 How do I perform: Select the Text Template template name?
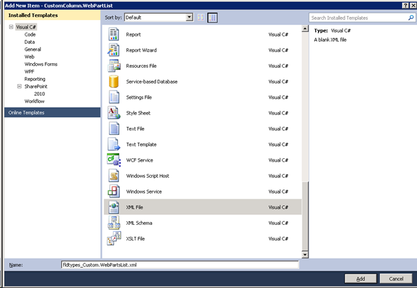coord(141,144)
